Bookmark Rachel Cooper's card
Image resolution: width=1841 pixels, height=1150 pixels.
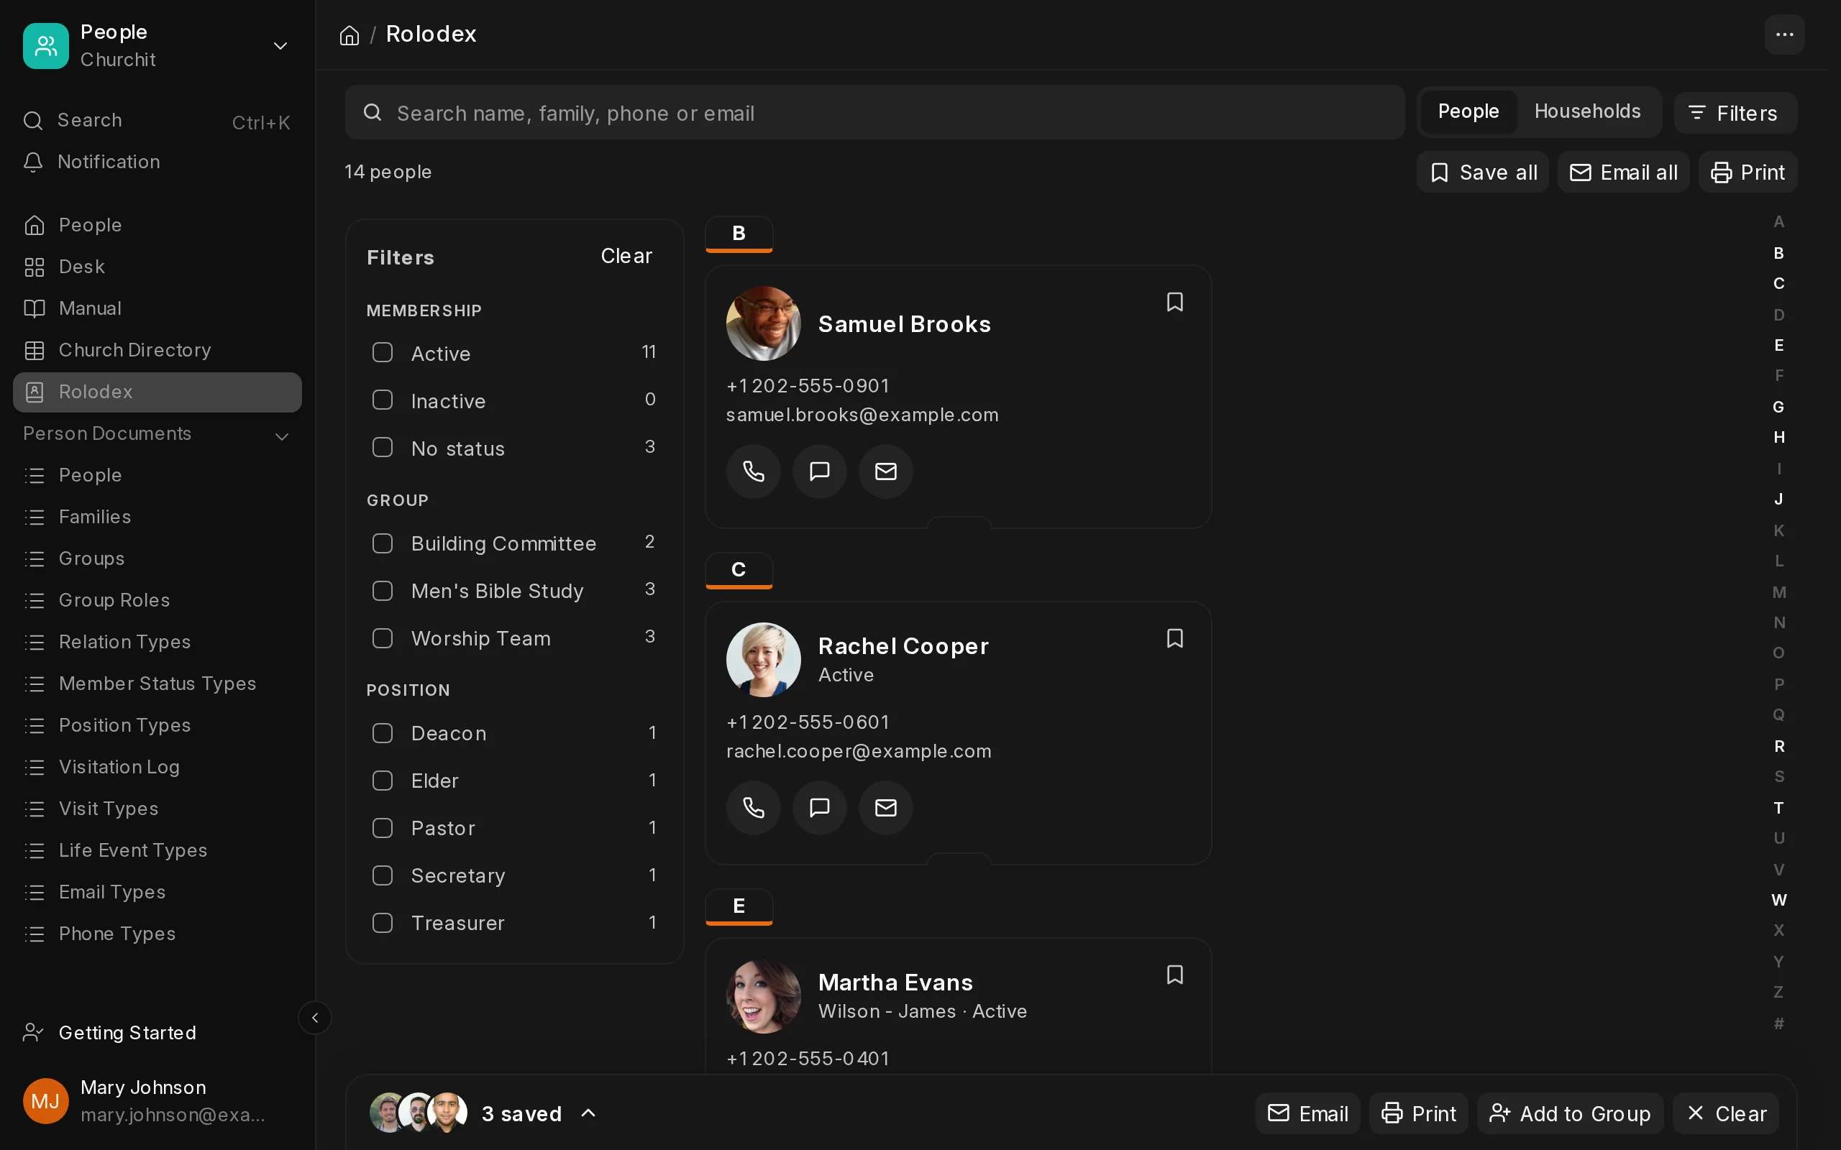coord(1174,638)
